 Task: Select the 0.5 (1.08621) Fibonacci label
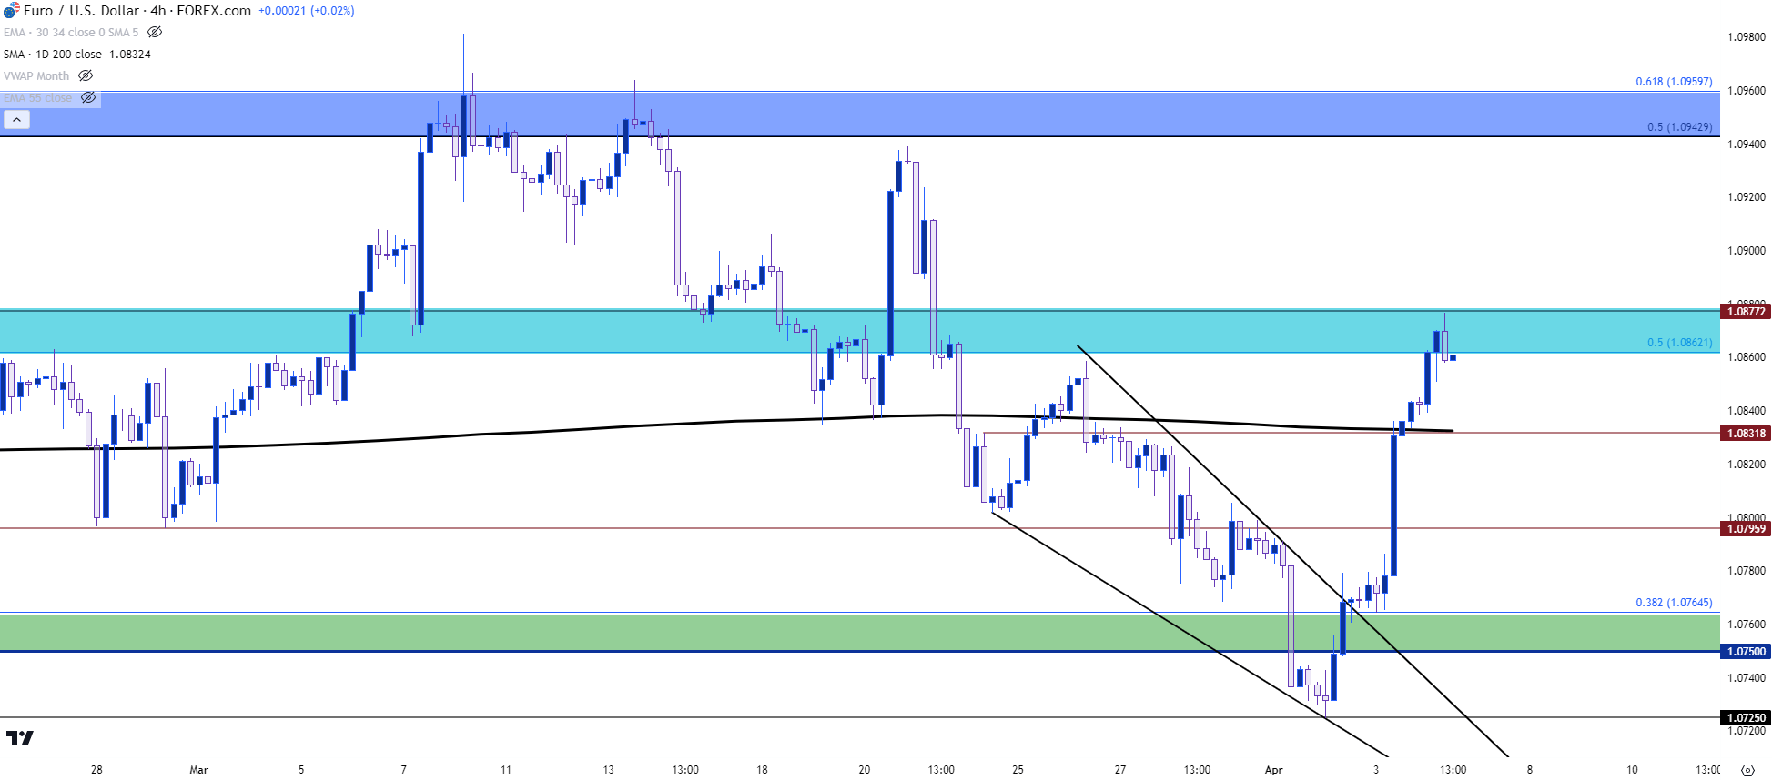1679,342
